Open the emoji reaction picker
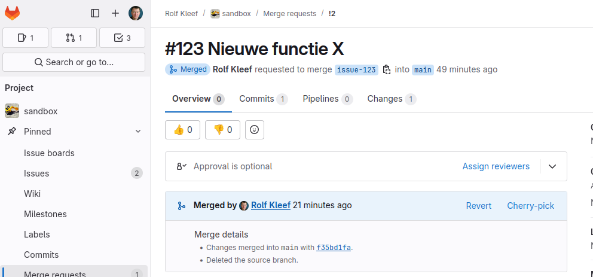Image resolution: width=593 pixels, height=277 pixels. 255,130
